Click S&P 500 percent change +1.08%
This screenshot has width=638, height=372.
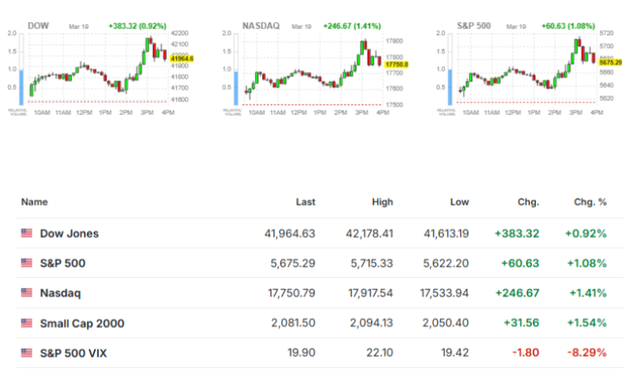point(587,264)
